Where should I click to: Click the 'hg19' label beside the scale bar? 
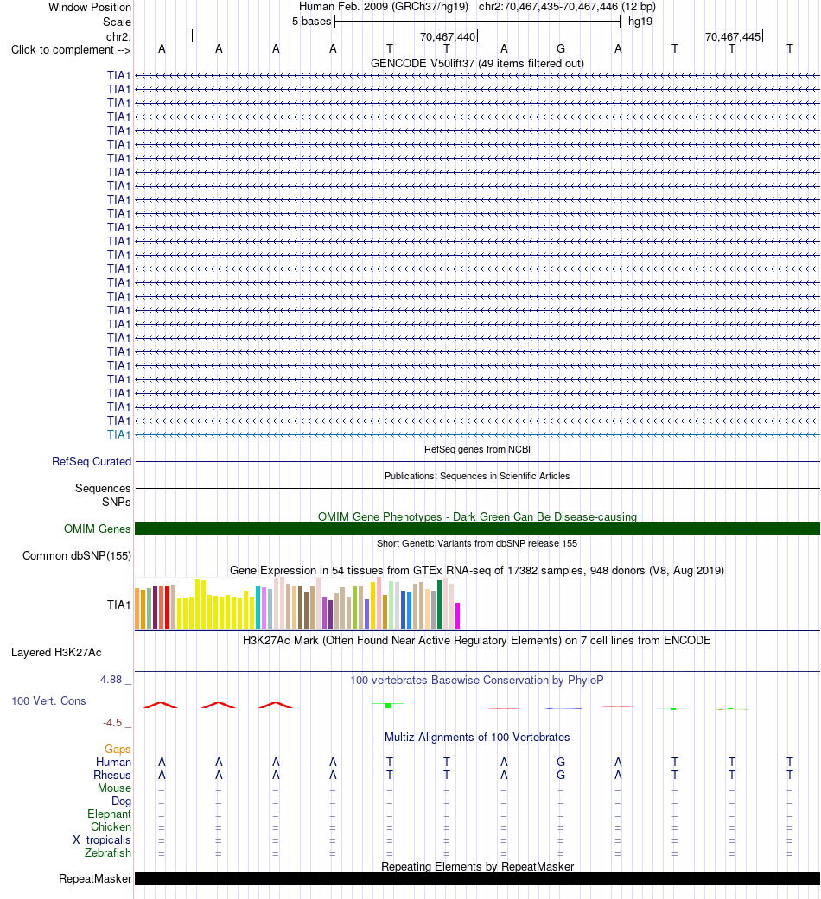coord(640,22)
